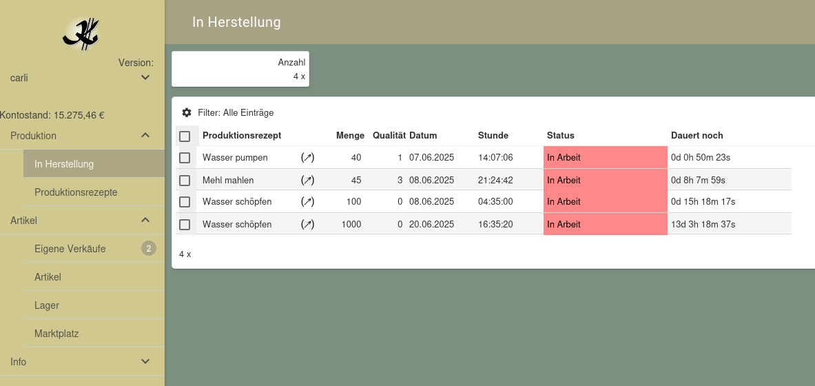Open the arrow icon for Wasser pumpen

pos(307,158)
